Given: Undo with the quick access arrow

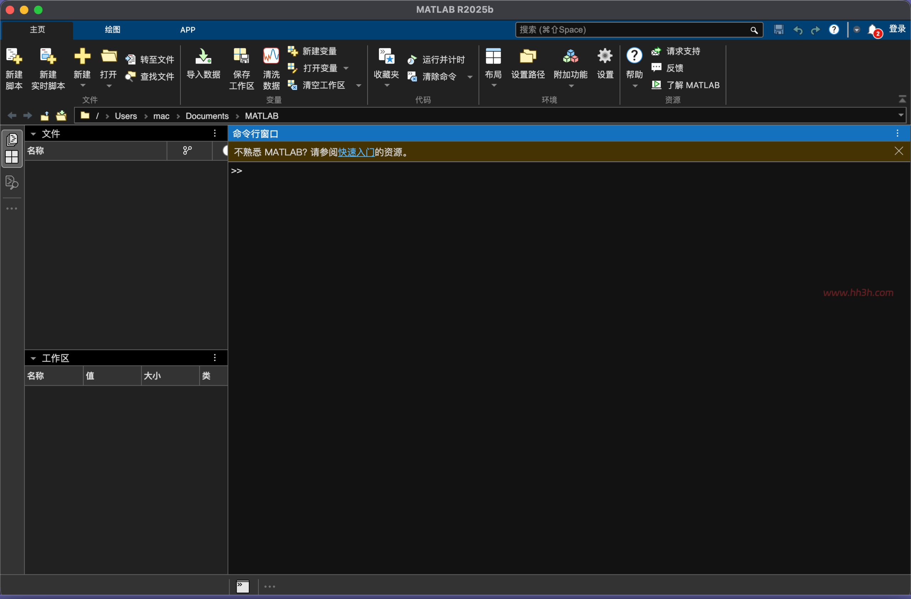Looking at the screenshot, I should click(x=798, y=30).
